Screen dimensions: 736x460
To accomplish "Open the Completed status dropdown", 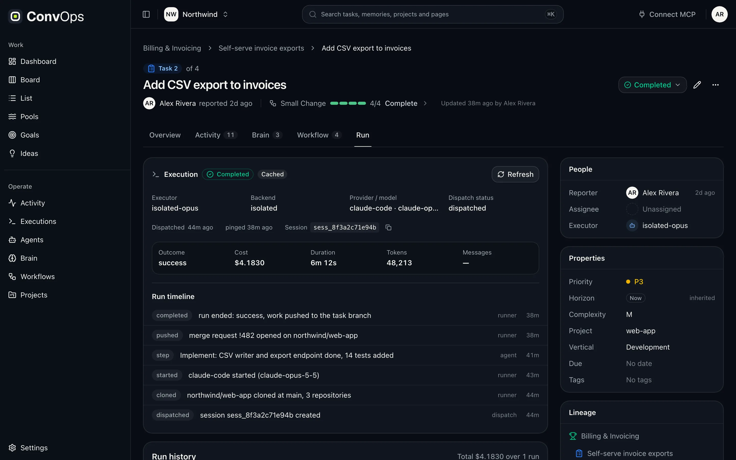I will point(652,85).
